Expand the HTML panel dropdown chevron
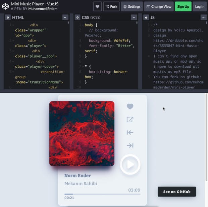The width and height of the screenshot is (208, 207). click(65, 17)
